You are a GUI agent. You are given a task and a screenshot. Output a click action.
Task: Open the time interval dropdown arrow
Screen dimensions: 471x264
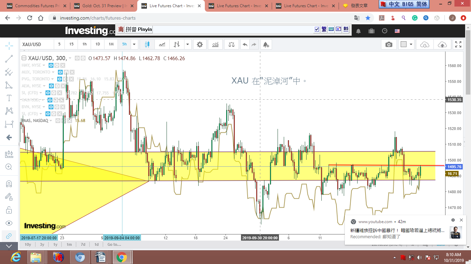click(x=134, y=44)
